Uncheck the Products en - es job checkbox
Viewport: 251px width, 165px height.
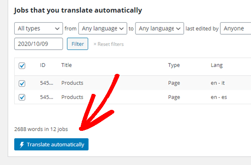(22, 97)
